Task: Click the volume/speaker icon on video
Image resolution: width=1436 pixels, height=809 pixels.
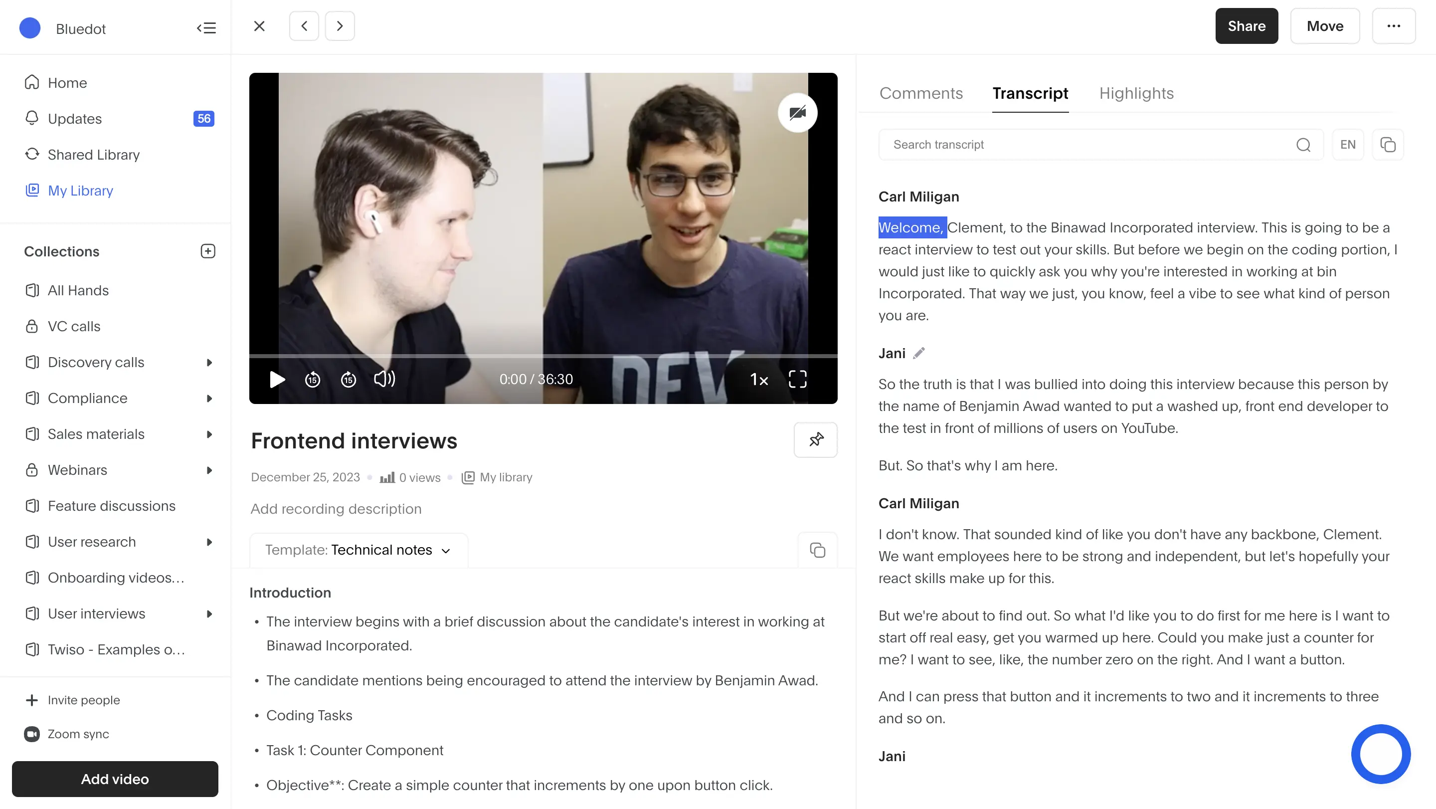Action: 384,379
